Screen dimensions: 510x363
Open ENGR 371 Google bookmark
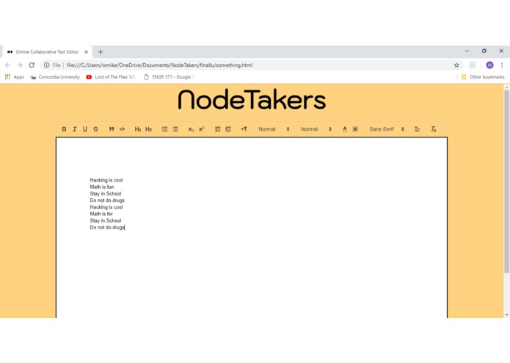pos(169,77)
